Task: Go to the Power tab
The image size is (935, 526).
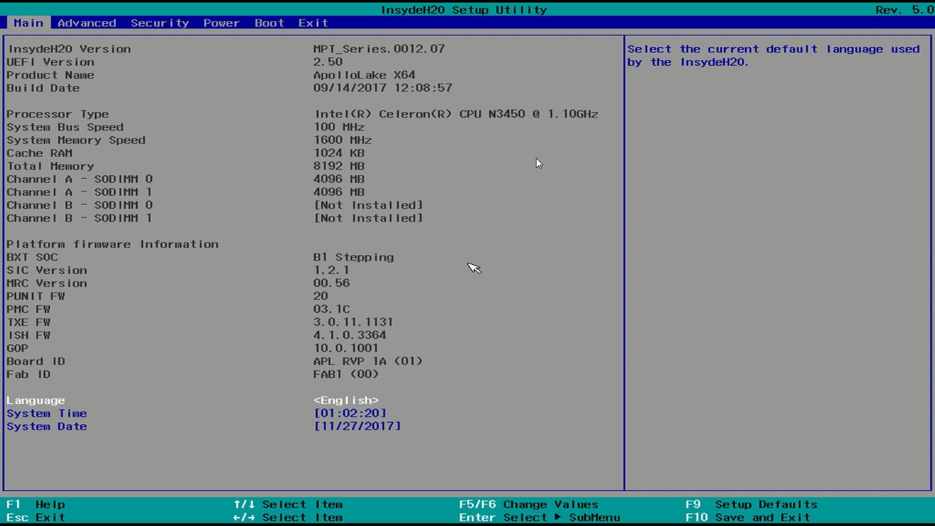Action: [x=221, y=23]
